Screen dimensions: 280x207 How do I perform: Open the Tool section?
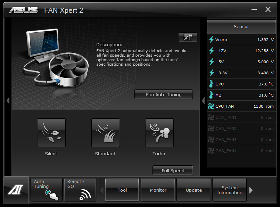point(122,190)
